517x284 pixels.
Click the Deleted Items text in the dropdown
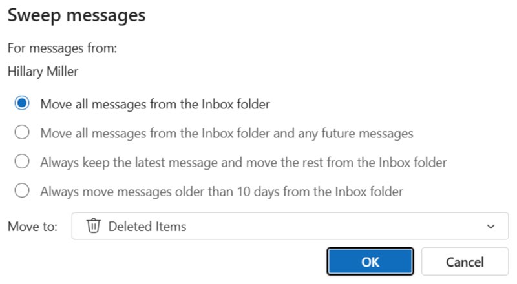click(147, 227)
